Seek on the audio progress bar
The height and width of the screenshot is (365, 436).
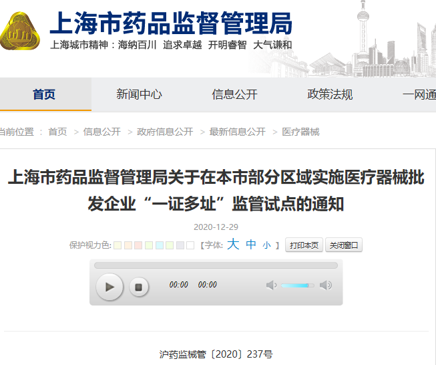216,265
